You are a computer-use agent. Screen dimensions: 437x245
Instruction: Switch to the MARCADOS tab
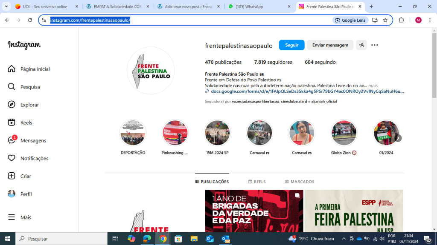[300, 182]
